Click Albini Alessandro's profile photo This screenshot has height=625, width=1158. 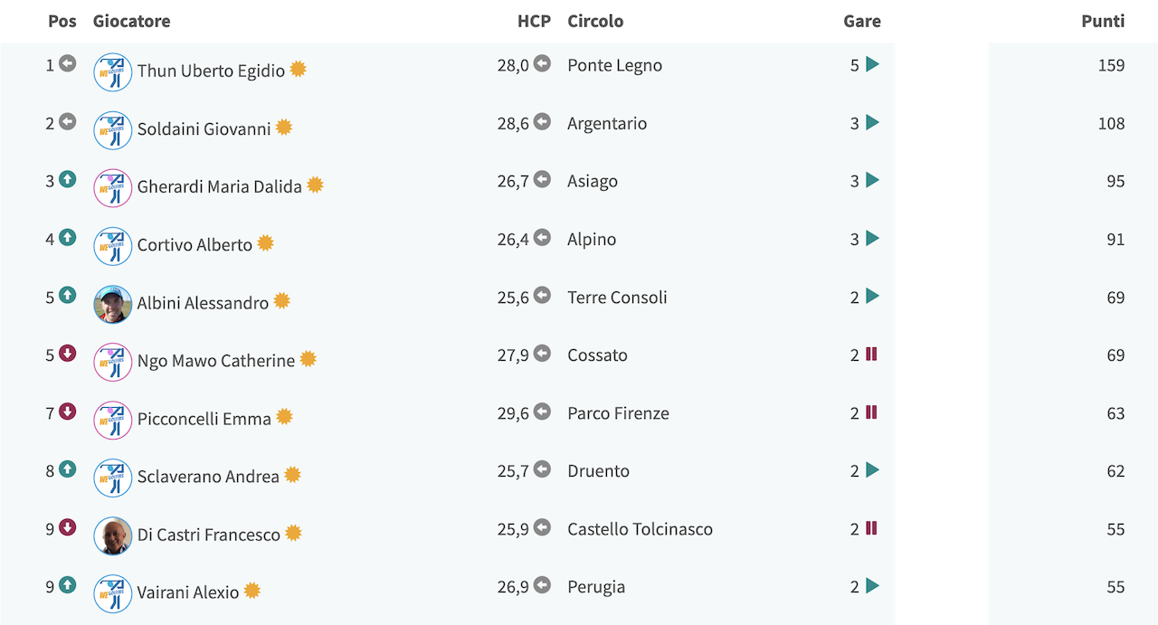click(x=113, y=304)
